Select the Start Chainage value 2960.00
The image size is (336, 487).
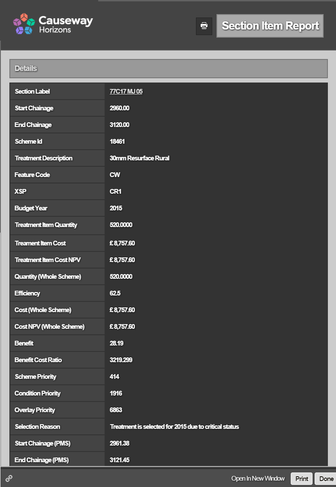[119, 108]
